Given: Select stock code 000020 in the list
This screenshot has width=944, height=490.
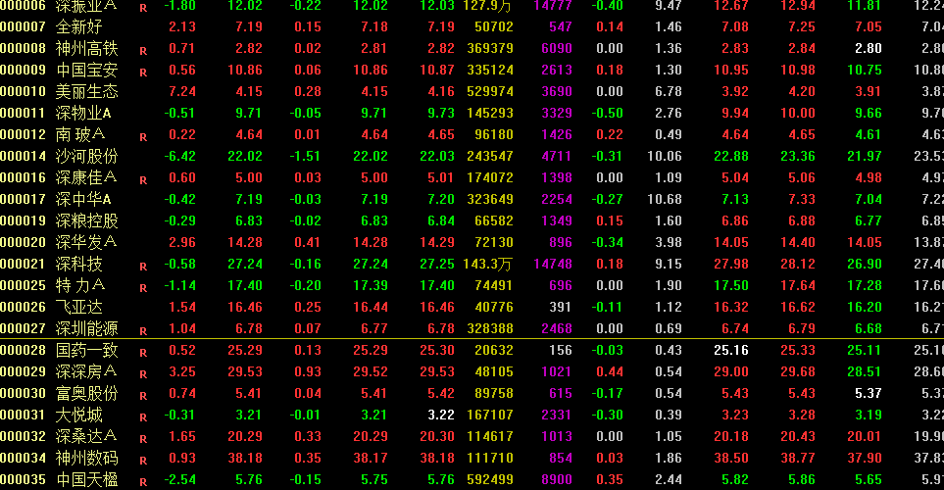Looking at the screenshot, I should click(23, 242).
